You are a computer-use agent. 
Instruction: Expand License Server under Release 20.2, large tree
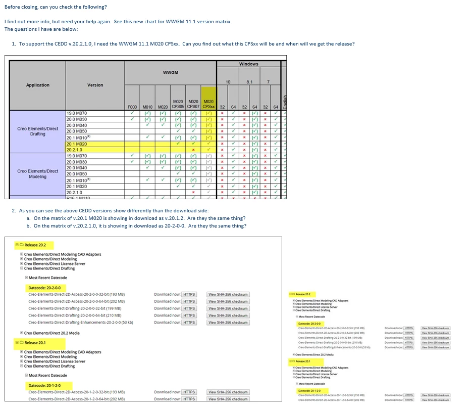[x=22, y=263]
